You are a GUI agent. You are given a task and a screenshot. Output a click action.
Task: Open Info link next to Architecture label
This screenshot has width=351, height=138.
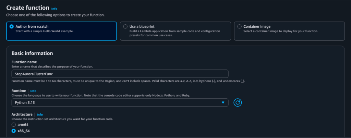click(40, 114)
